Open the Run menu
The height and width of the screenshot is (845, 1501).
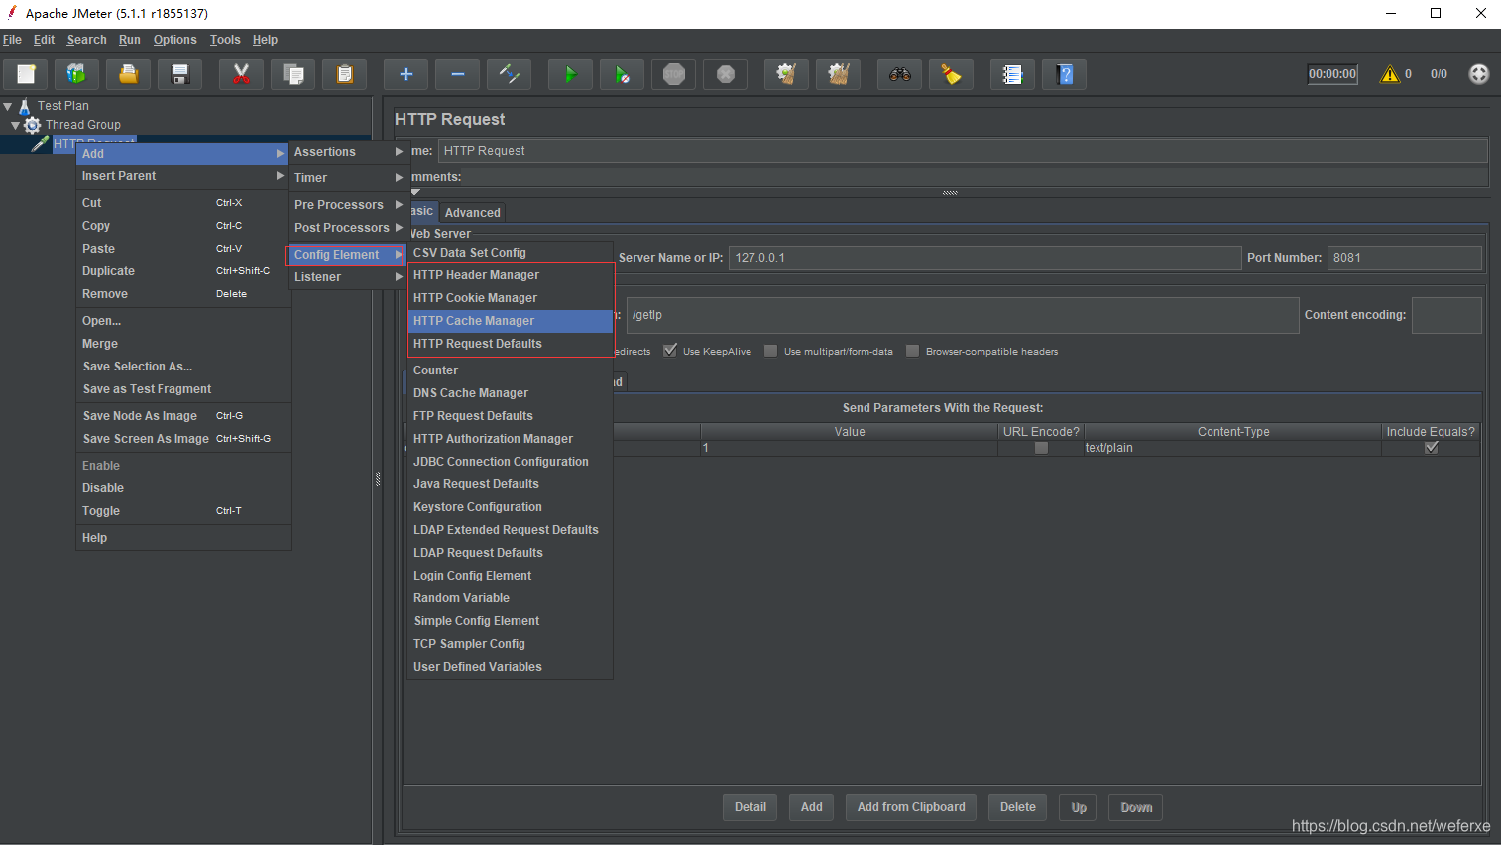click(x=129, y=40)
